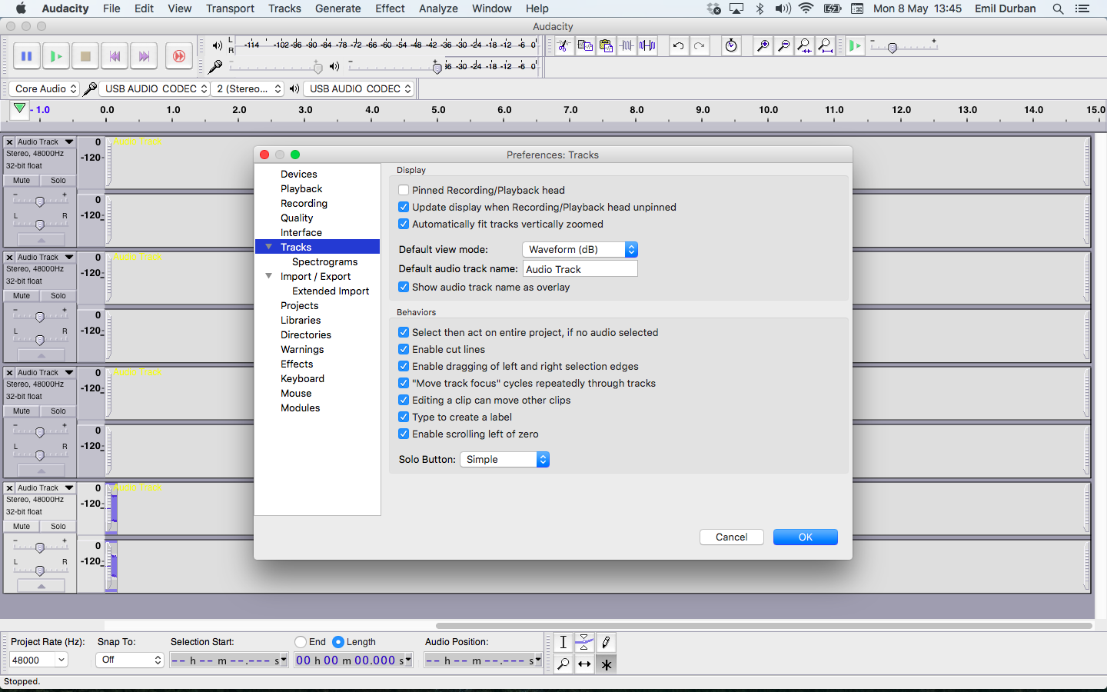
Task: Skip to Start with the rewind button
Action: (x=115, y=56)
